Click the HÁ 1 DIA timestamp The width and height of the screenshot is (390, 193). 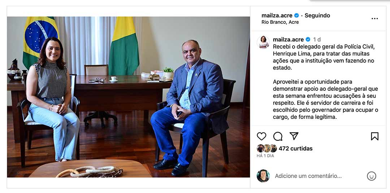pyautogui.click(x=265, y=156)
